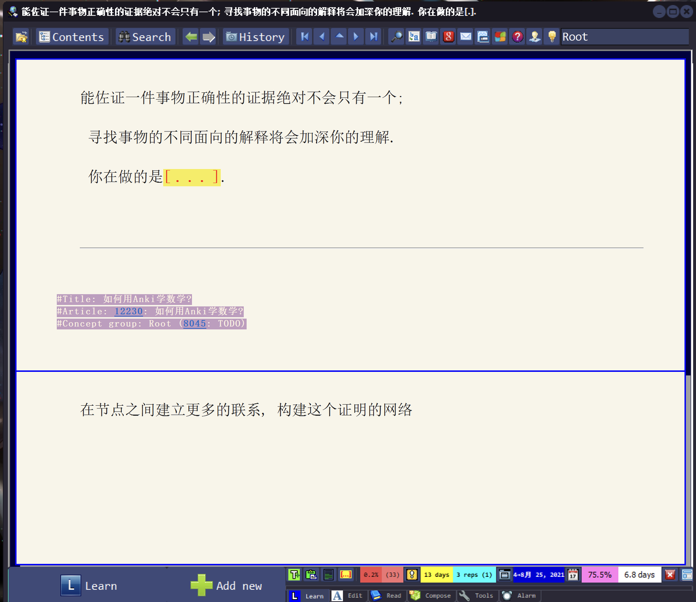Image resolution: width=696 pixels, height=602 pixels.
Task: Click the yellow cloze bracket icon
Action: (x=346, y=574)
